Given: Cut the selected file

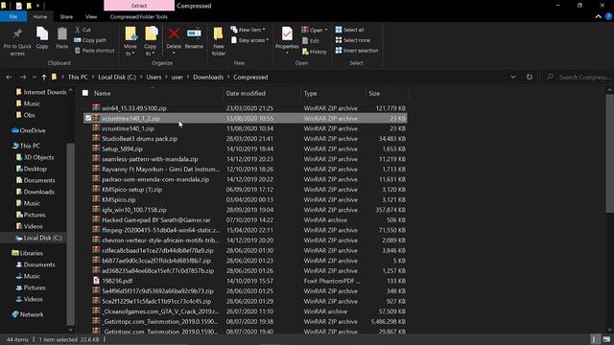Looking at the screenshot, I should tap(83, 30).
